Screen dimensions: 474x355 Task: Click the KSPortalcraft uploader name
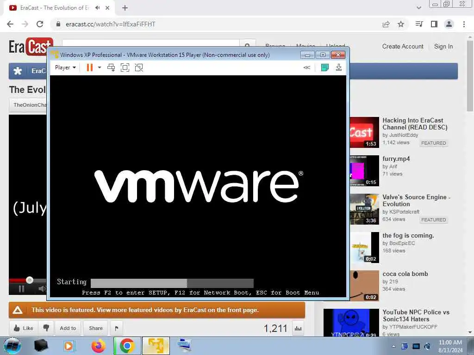tap(404, 212)
